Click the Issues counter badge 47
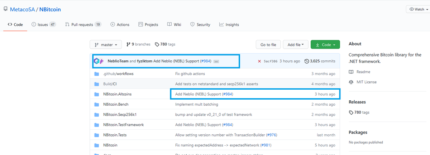The width and height of the screenshot is (430, 155). pyautogui.click(x=53, y=25)
